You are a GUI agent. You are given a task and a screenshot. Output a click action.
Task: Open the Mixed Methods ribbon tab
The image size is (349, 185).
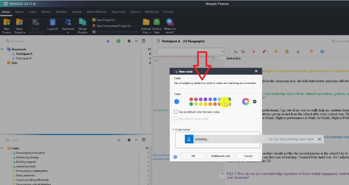click(95, 12)
